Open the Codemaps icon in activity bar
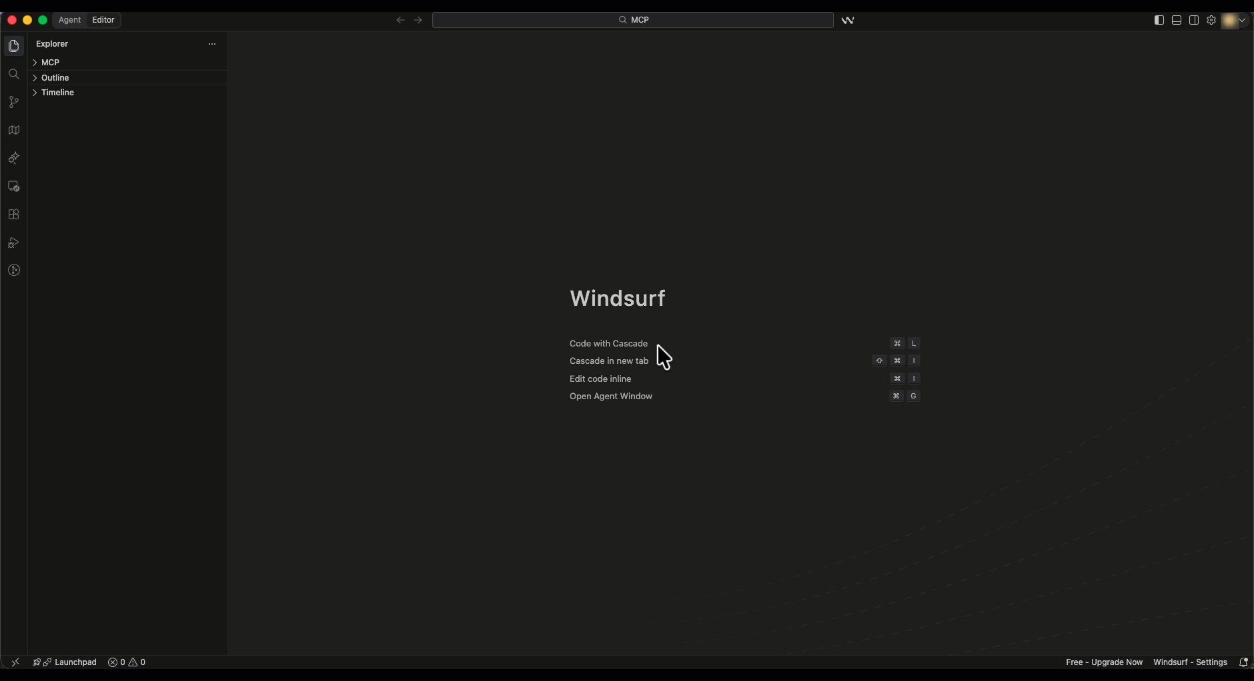This screenshot has width=1254, height=681. [13, 130]
